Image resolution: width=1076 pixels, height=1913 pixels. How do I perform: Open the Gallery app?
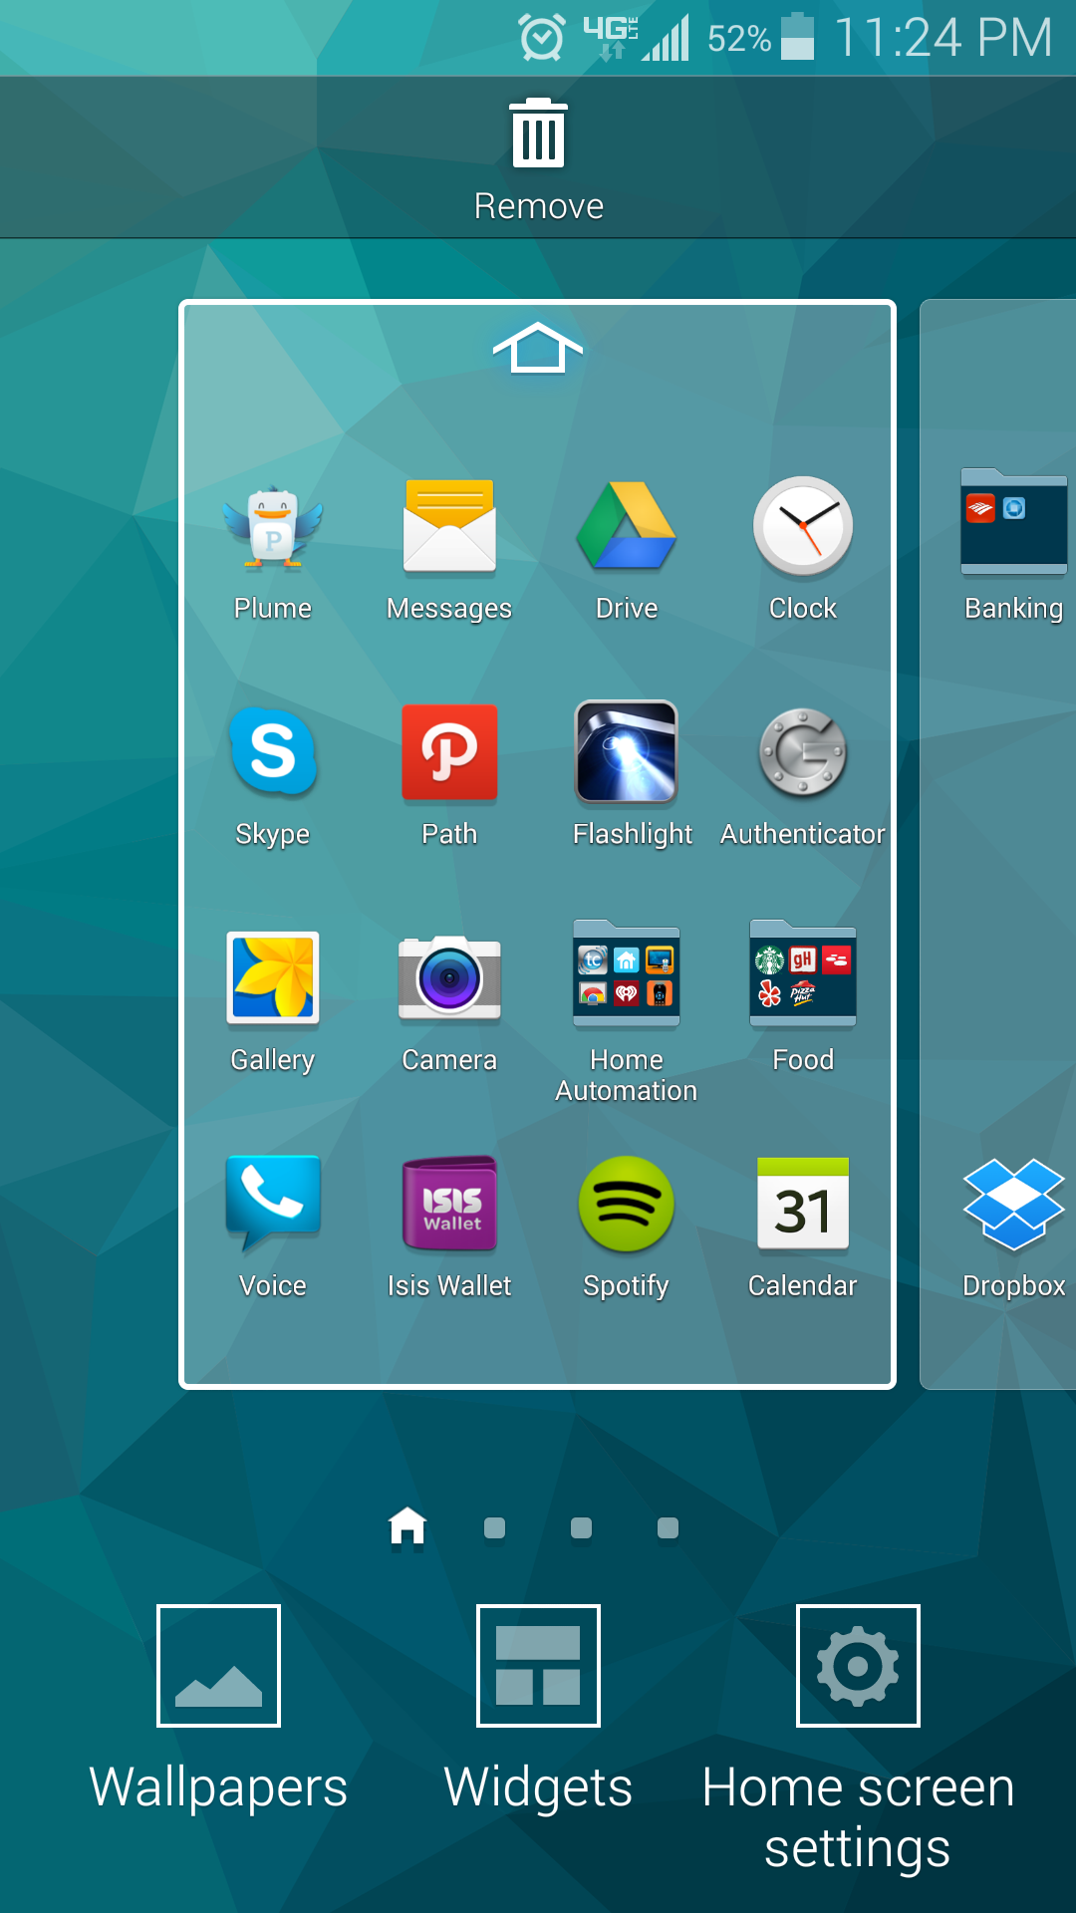pos(272,978)
